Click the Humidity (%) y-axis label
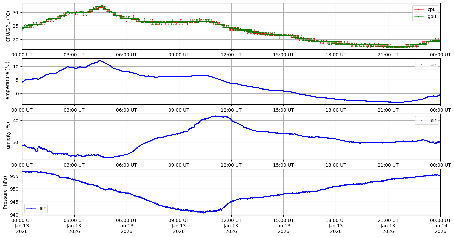This screenshot has height=237, width=454. point(8,137)
